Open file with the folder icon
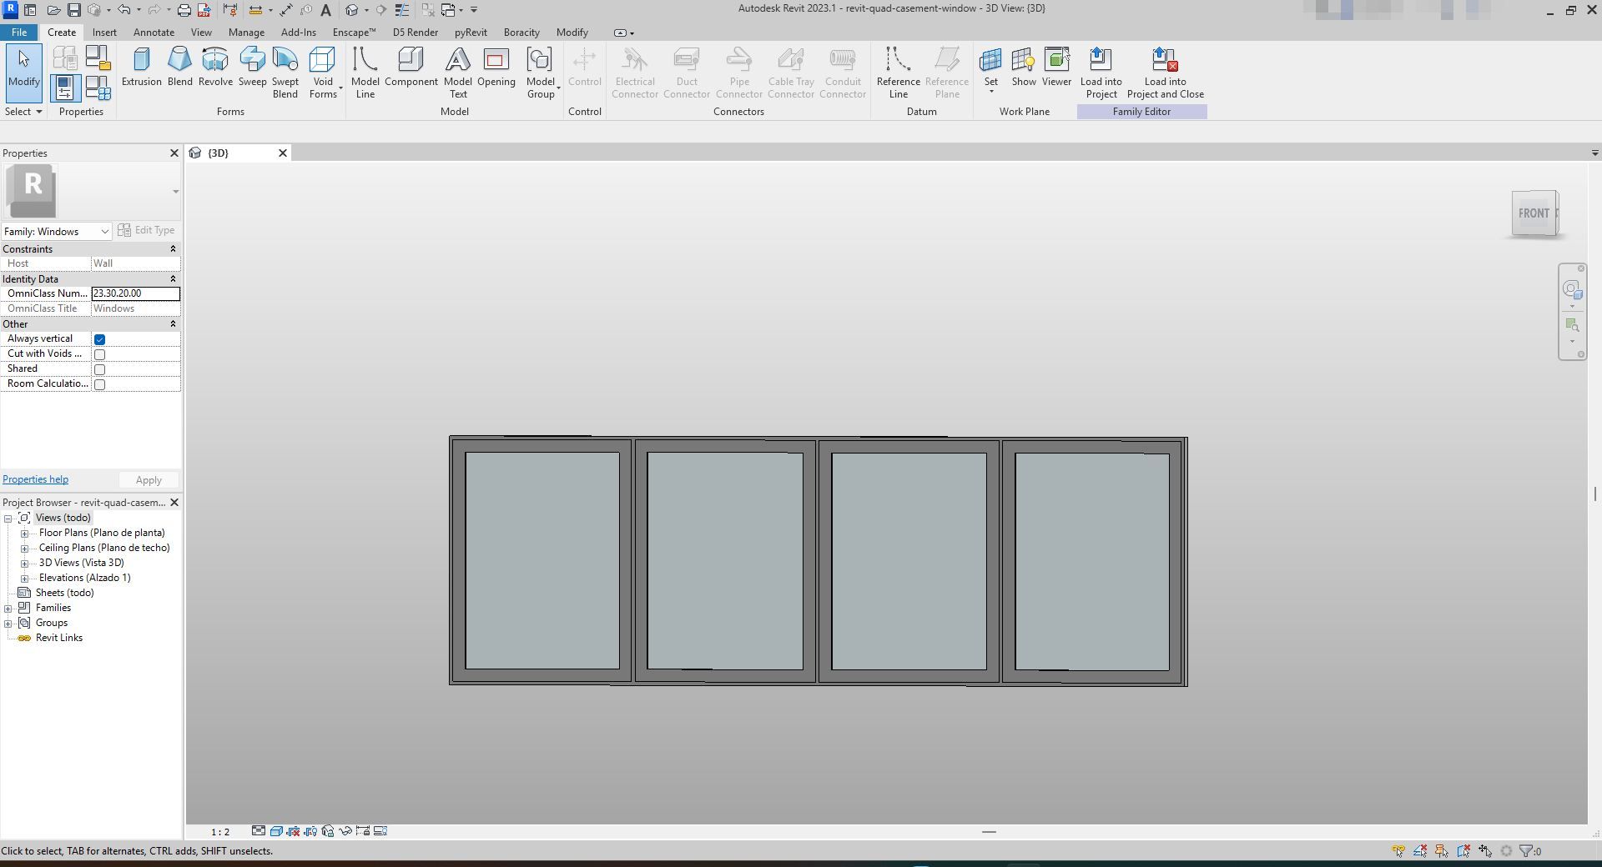Image resolution: width=1602 pixels, height=867 pixels. point(53,10)
